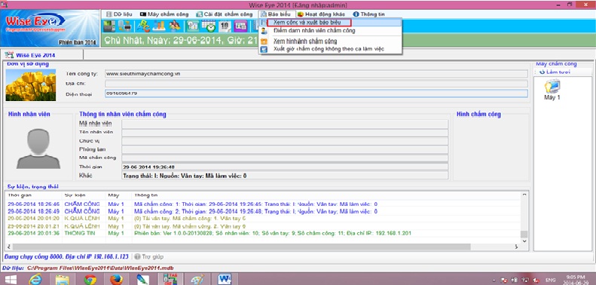Select the 20:01:21 K.QUẢ LỆNH log row

(x=263, y=226)
